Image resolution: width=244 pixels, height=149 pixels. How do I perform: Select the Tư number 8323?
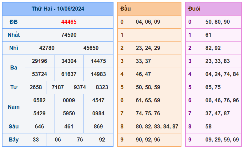click(x=102, y=87)
